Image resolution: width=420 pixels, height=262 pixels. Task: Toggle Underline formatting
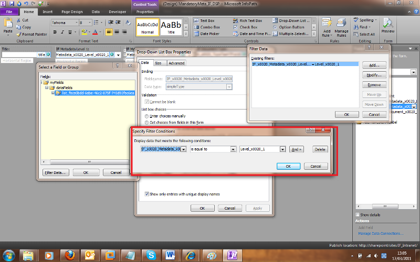[x=70, y=32]
